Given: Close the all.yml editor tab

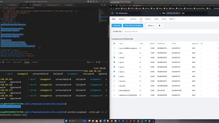Looking at the screenshot, I should (30, 5).
